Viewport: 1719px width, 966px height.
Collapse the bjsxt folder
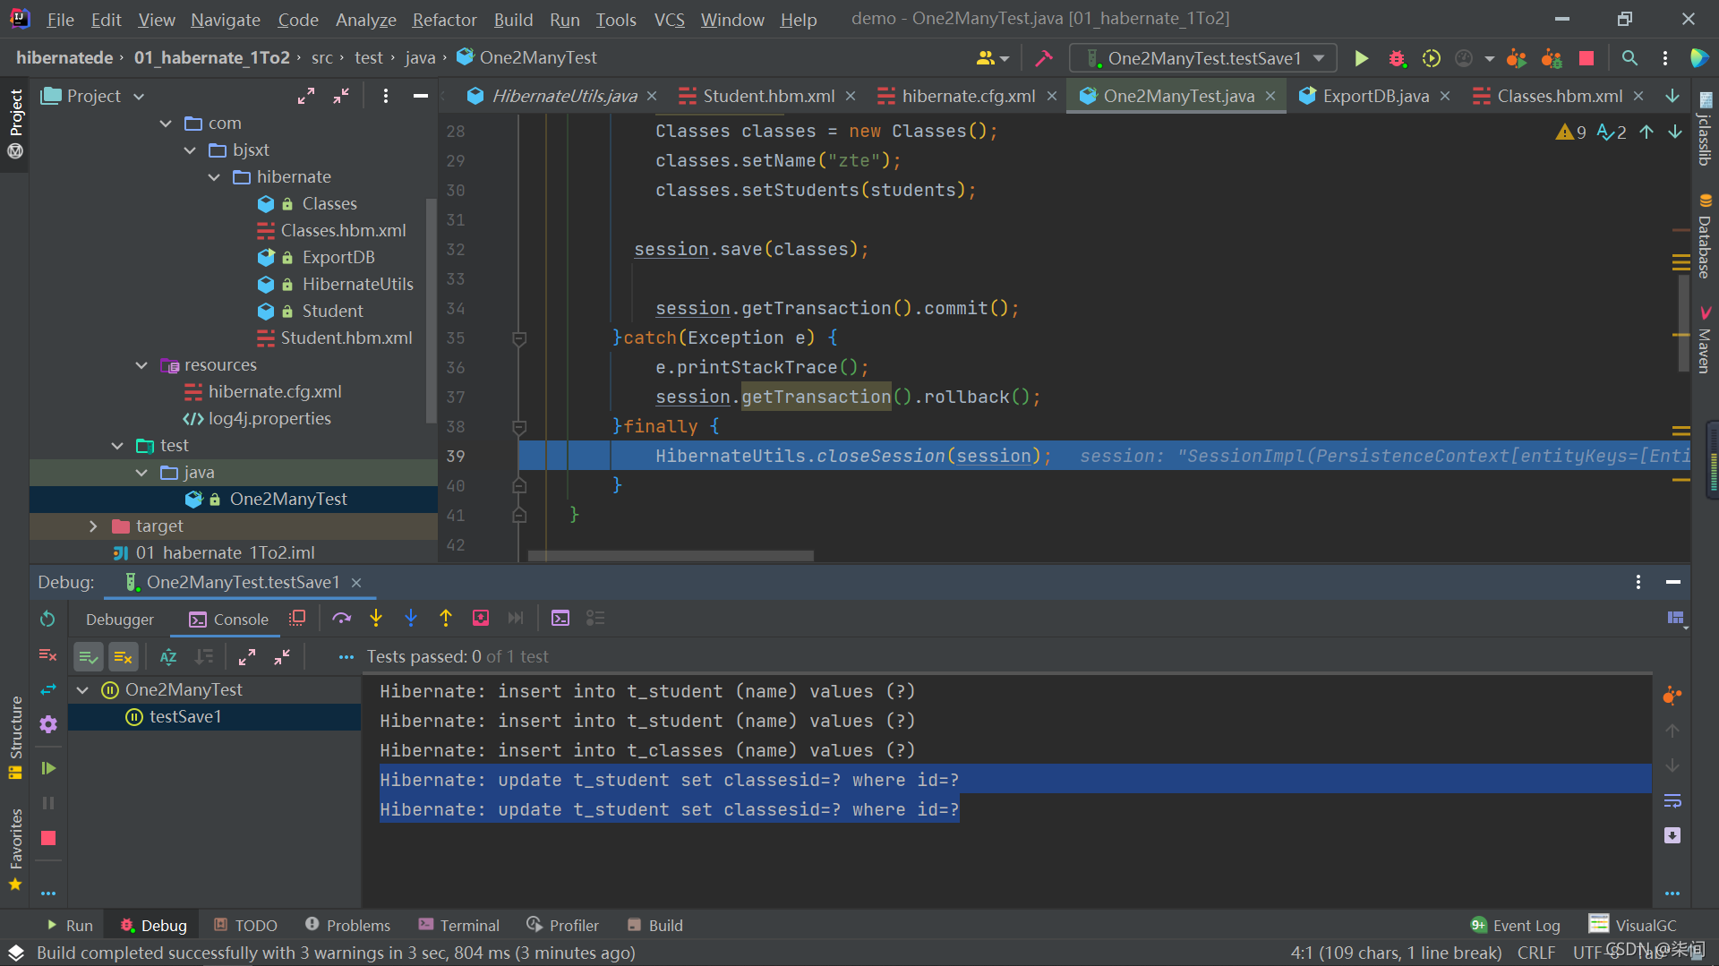(x=190, y=150)
